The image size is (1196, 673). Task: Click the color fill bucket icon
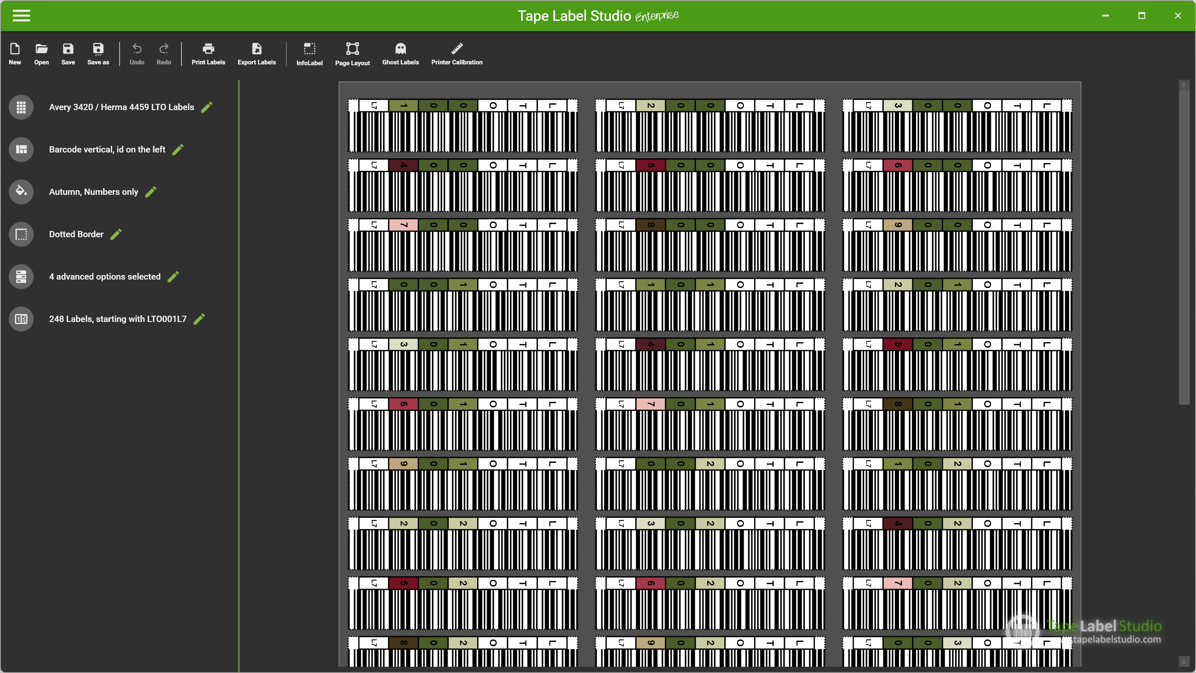pyautogui.click(x=21, y=192)
